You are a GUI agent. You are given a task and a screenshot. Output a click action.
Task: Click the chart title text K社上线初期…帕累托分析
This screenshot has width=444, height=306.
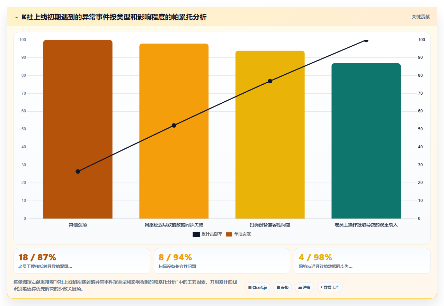coord(114,17)
